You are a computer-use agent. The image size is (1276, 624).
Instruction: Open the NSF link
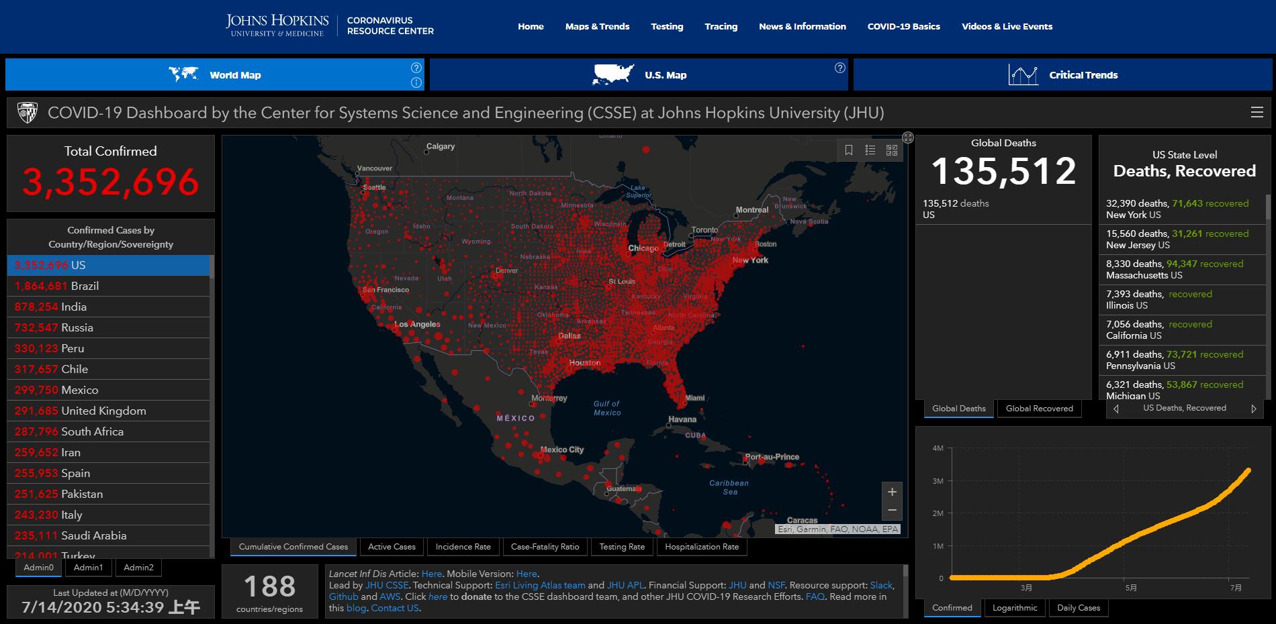pos(776,585)
